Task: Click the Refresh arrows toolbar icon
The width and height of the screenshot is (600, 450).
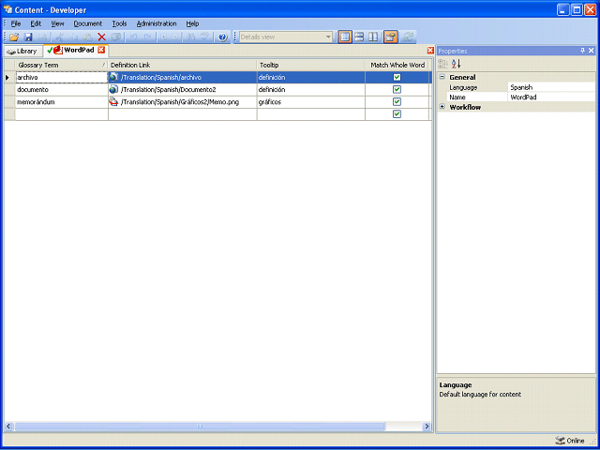Action: pyautogui.click(x=409, y=37)
